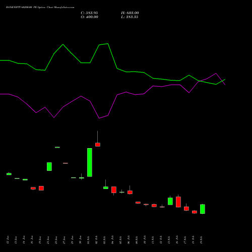Click the 16 Feb date label
The width and height of the screenshot is (252, 252).
(177, 239)
